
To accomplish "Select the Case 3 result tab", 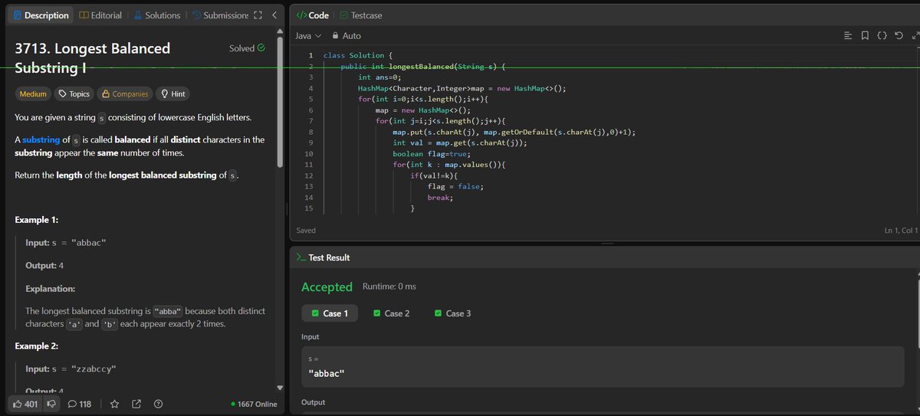I will [x=452, y=313].
